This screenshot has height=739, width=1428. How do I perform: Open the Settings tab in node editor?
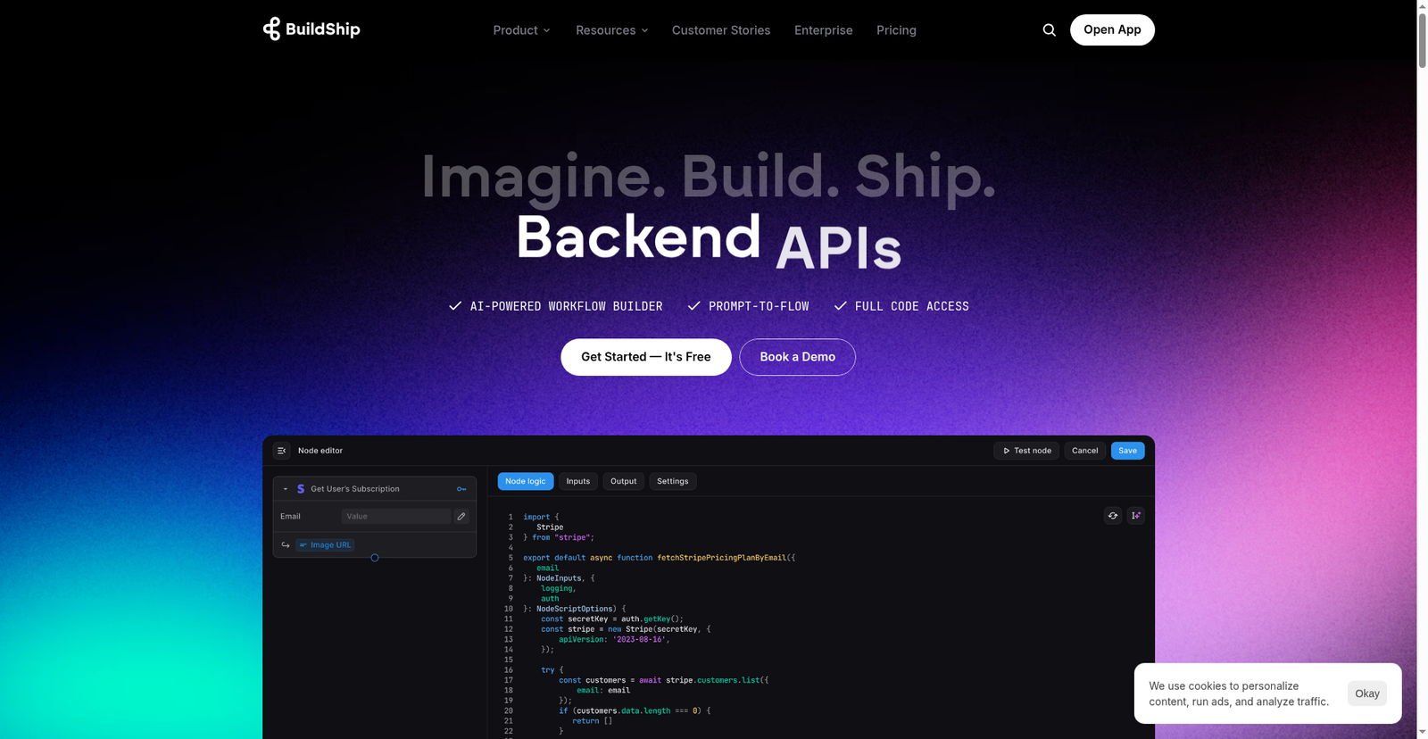point(672,481)
